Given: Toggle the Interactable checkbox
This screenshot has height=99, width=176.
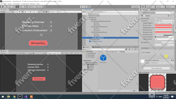Looking at the screenshot, I should [156, 19].
